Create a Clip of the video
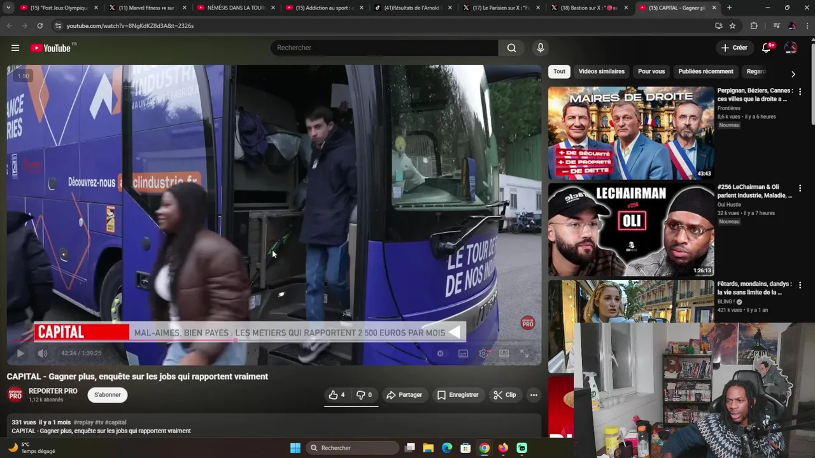Screen dimensions: 815x458 pyautogui.click(x=505, y=395)
